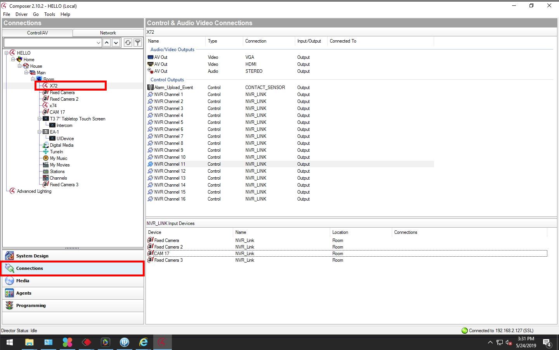Switch to the Network tab

(x=108, y=33)
